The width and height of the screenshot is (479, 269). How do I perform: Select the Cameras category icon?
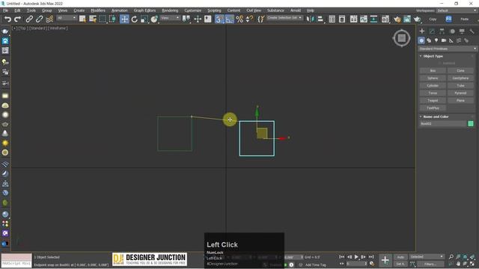click(x=444, y=40)
